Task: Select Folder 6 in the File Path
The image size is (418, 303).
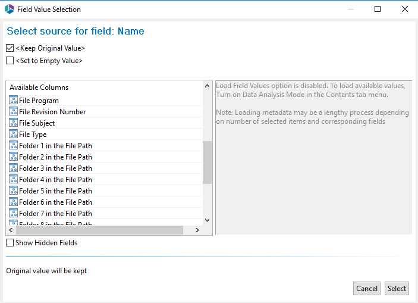Action: 55,202
